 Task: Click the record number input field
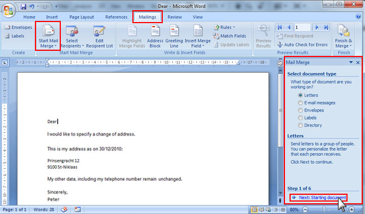click(x=302, y=27)
